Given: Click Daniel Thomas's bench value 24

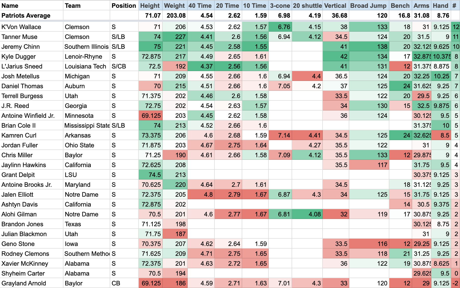Looking at the screenshot, I should pos(400,86).
